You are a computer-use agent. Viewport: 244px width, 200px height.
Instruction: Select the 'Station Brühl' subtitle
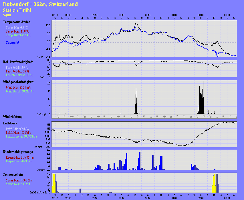pyautogui.click(x=17, y=10)
